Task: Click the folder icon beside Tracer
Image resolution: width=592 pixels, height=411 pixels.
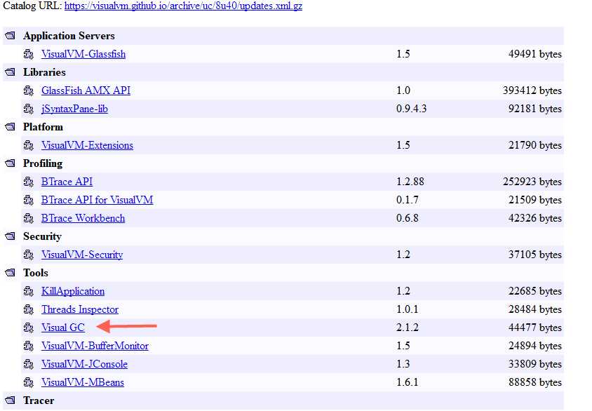Action: [11, 400]
